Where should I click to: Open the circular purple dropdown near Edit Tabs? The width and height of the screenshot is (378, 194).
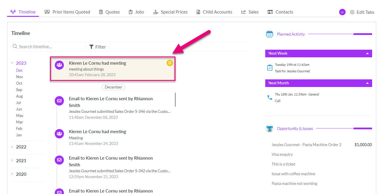click(342, 12)
